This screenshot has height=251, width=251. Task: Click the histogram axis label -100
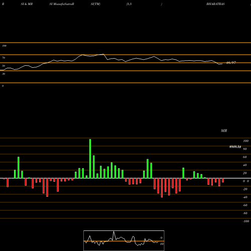point(246,221)
